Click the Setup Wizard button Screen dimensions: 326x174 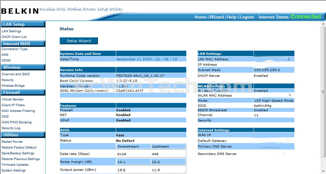[x=78, y=41]
